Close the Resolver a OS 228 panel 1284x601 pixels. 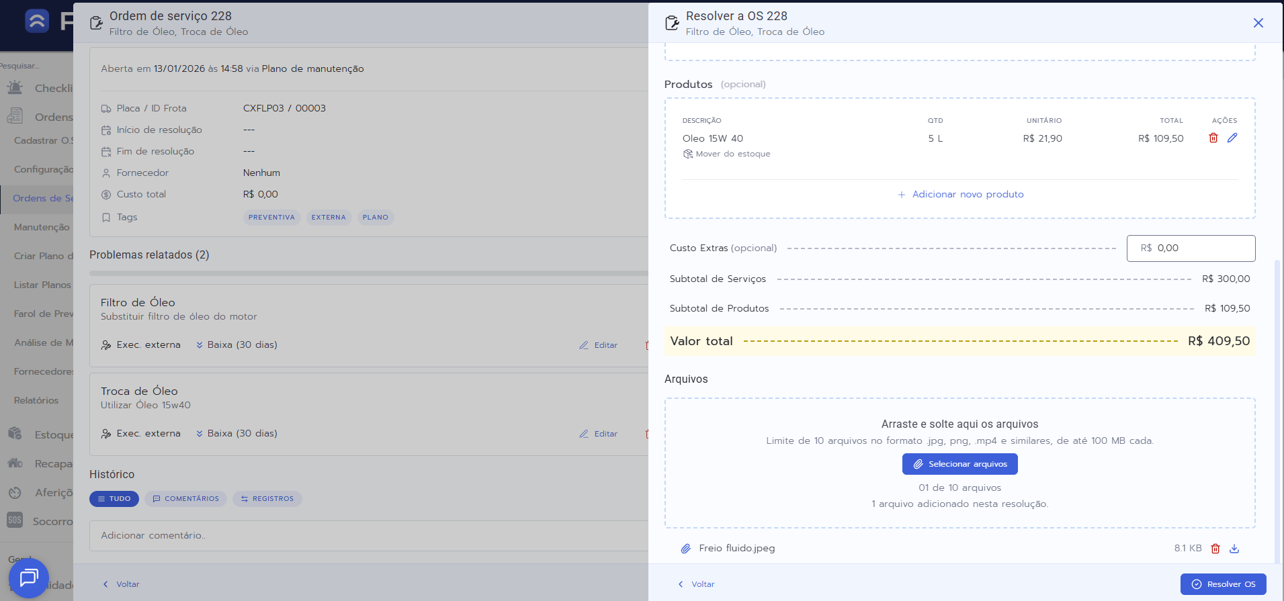(x=1258, y=23)
